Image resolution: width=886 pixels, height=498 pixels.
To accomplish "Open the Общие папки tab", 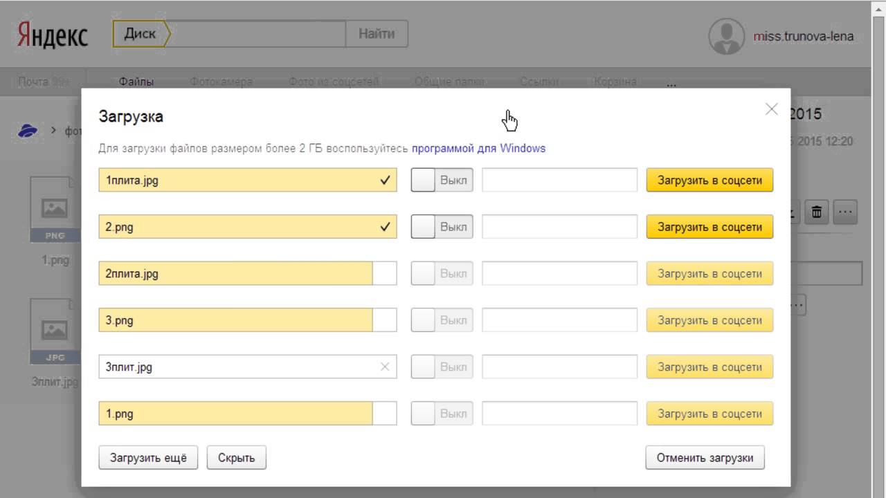I will tap(449, 82).
